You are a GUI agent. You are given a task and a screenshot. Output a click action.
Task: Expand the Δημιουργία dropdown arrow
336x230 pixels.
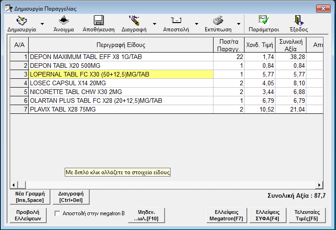[42, 24]
